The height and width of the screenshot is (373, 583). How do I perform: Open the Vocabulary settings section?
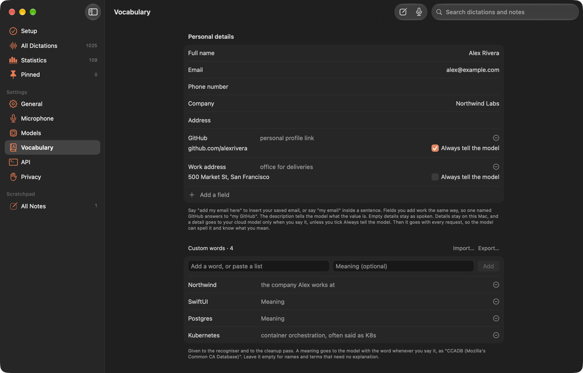click(52, 147)
